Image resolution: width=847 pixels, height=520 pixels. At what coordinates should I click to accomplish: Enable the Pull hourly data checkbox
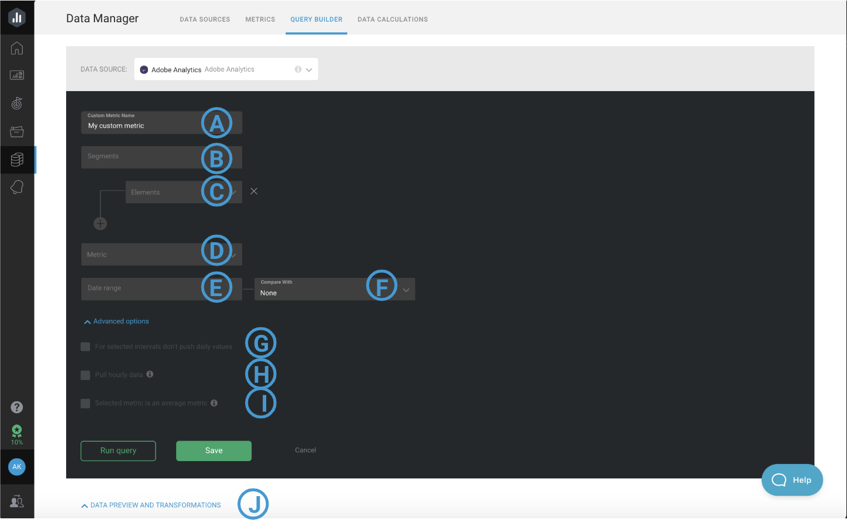[x=86, y=375]
